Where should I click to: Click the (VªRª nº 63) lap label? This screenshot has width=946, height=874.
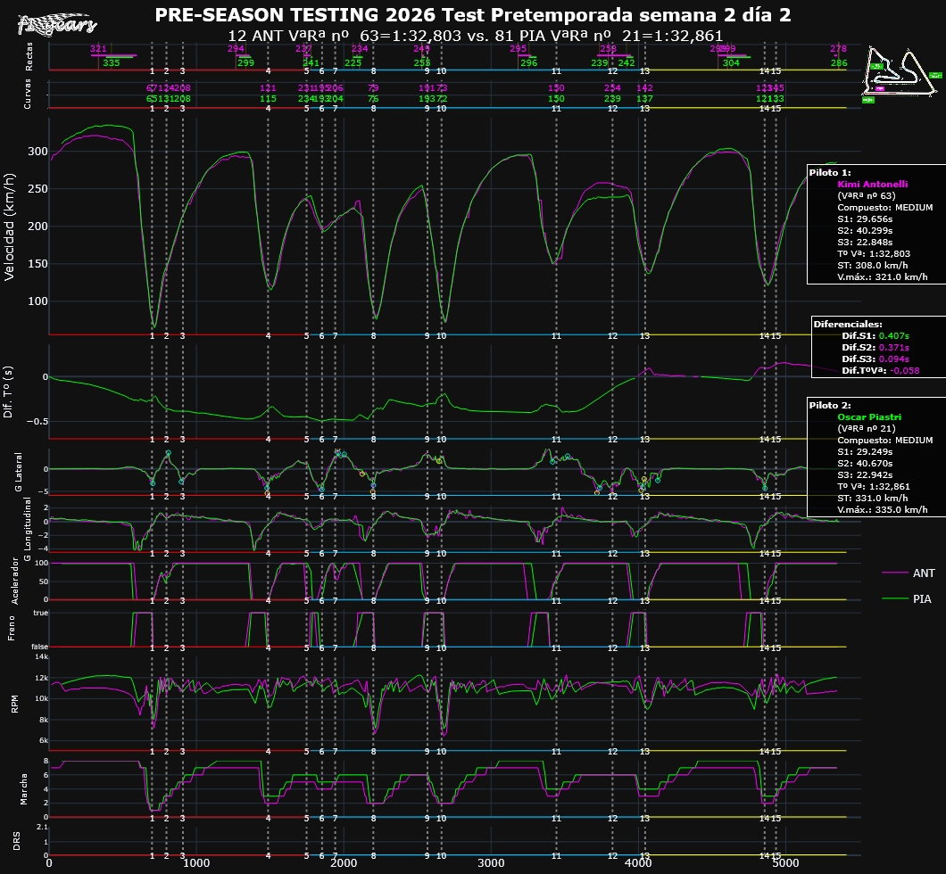pyautogui.click(x=867, y=195)
